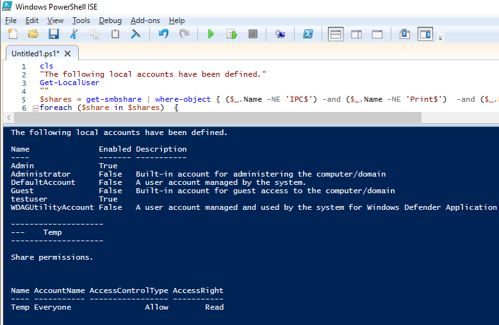
Task: Click the cls command on line 1
Action: (47, 66)
